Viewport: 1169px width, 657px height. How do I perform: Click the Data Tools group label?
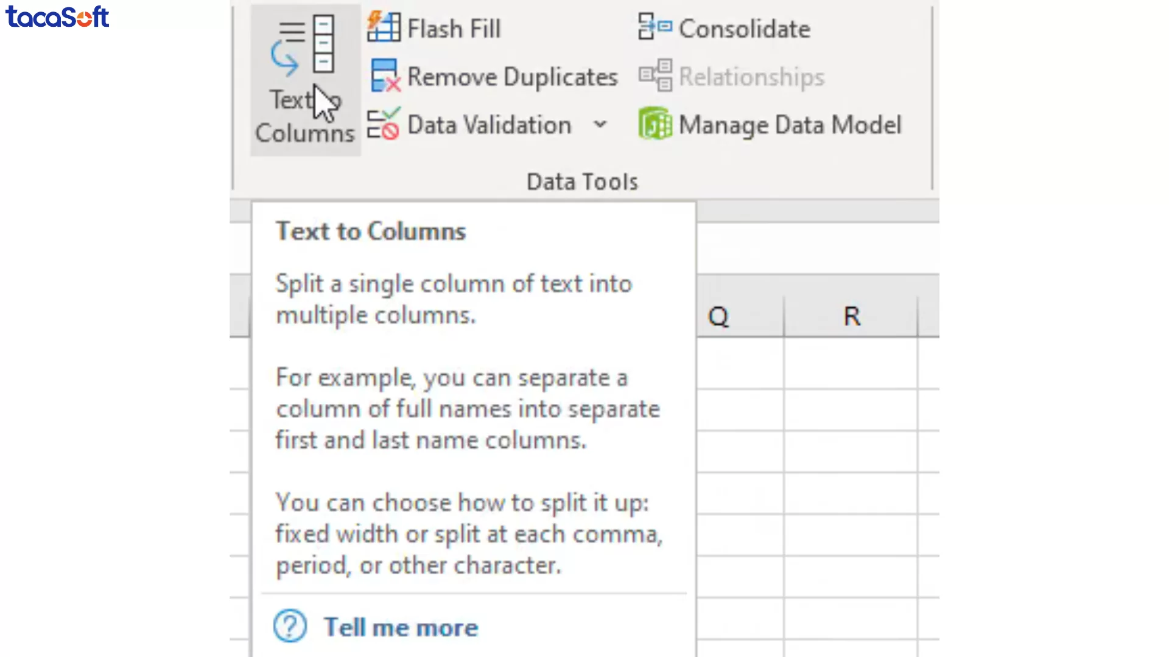pyautogui.click(x=581, y=181)
